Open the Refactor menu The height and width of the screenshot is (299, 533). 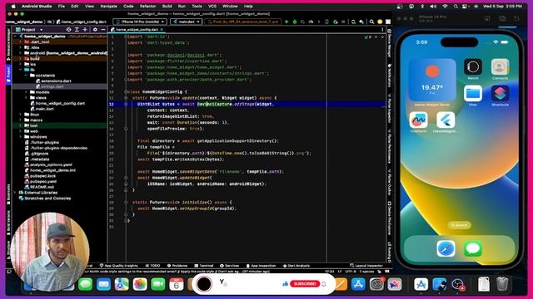(148, 6)
